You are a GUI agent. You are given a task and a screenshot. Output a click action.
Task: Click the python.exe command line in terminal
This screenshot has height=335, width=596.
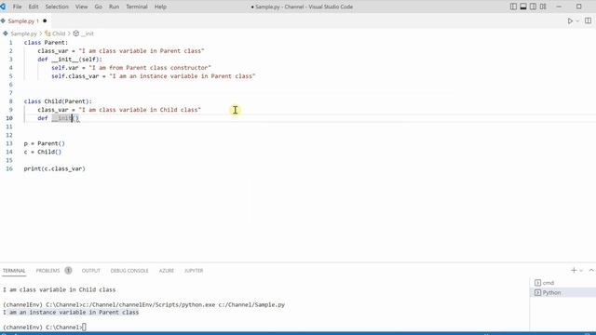143,304
